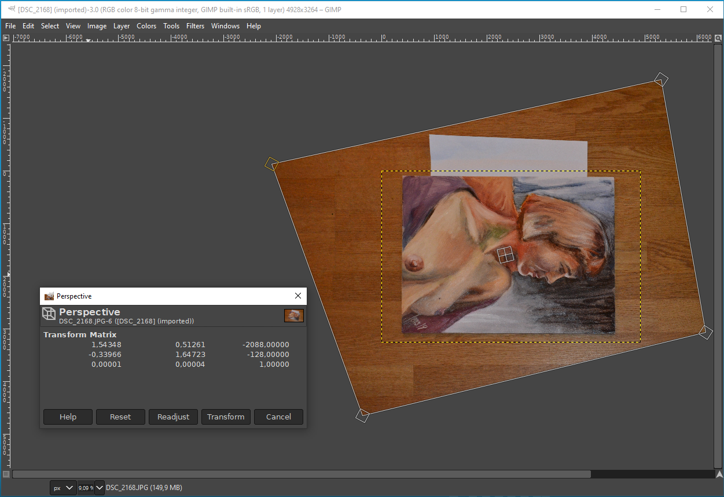Click the Perspective tool cube icon in dialog
724x497 pixels.
click(49, 314)
